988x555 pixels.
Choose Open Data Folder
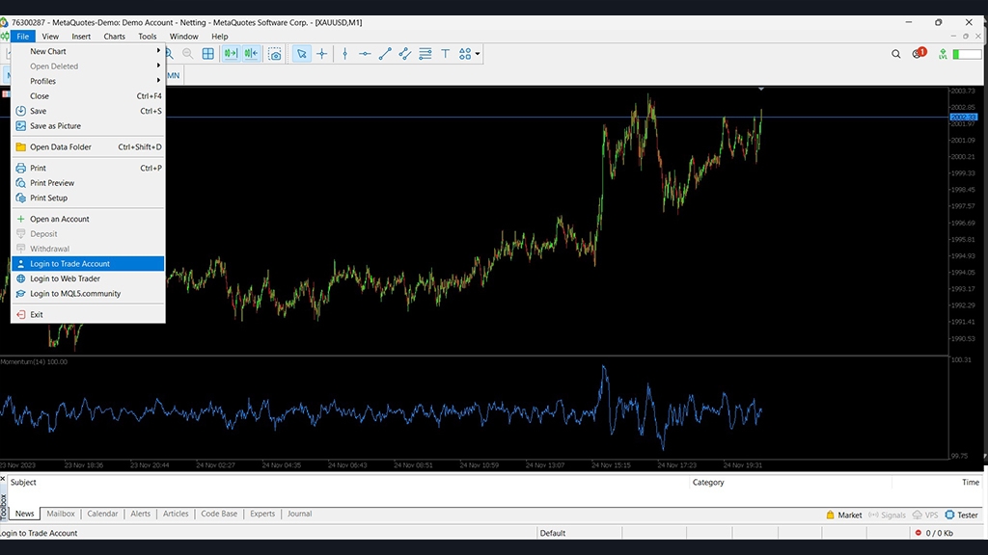coord(88,147)
